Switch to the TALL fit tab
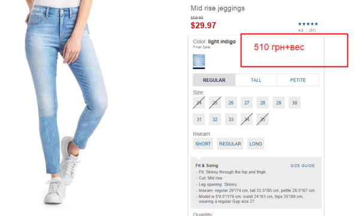This screenshot has width=359, height=216. click(x=256, y=80)
